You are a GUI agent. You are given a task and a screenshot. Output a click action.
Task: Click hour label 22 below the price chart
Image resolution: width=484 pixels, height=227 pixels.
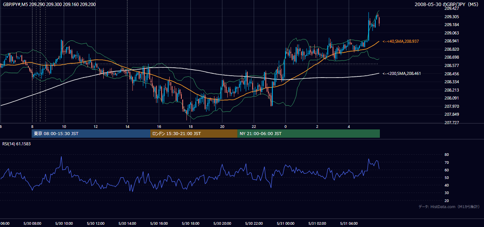point(254,127)
